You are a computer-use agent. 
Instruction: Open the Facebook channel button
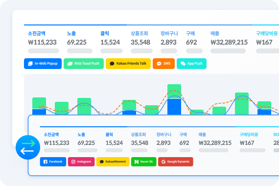(53, 162)
